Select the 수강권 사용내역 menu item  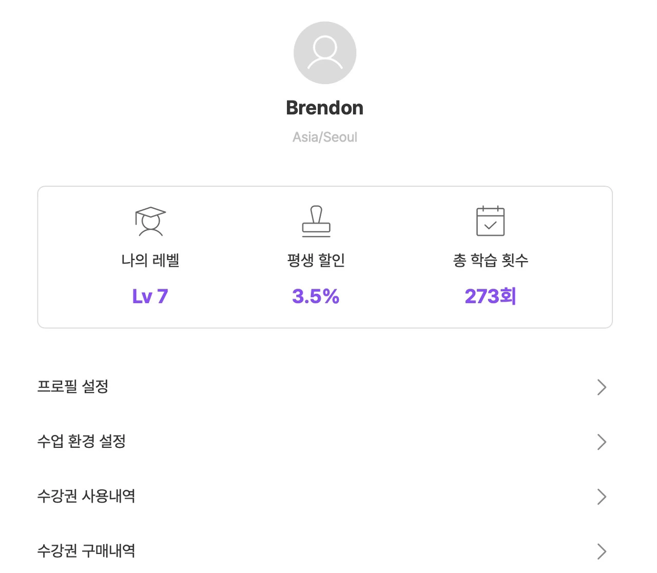click(325, 497)
